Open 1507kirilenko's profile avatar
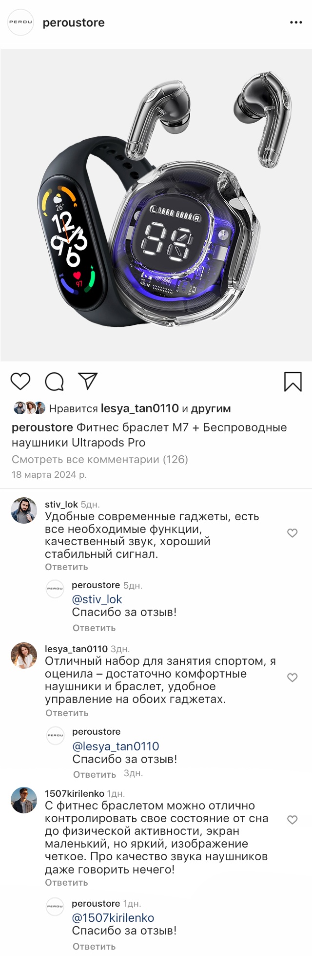 (x=24, y=800)
